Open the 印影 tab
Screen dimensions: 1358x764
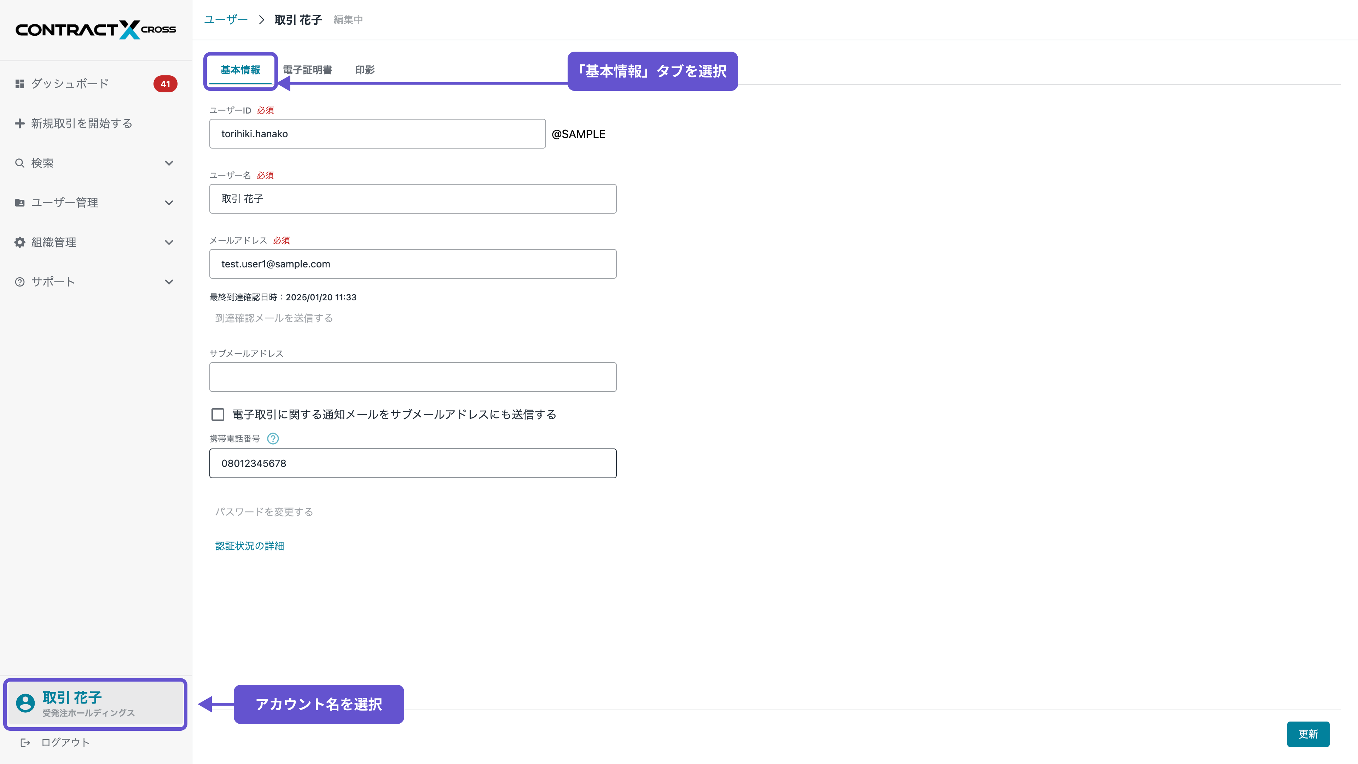tap(365, 70)
